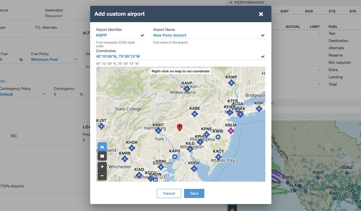
Task: Select the KSWF airport marker
Action: click(231, 83)
